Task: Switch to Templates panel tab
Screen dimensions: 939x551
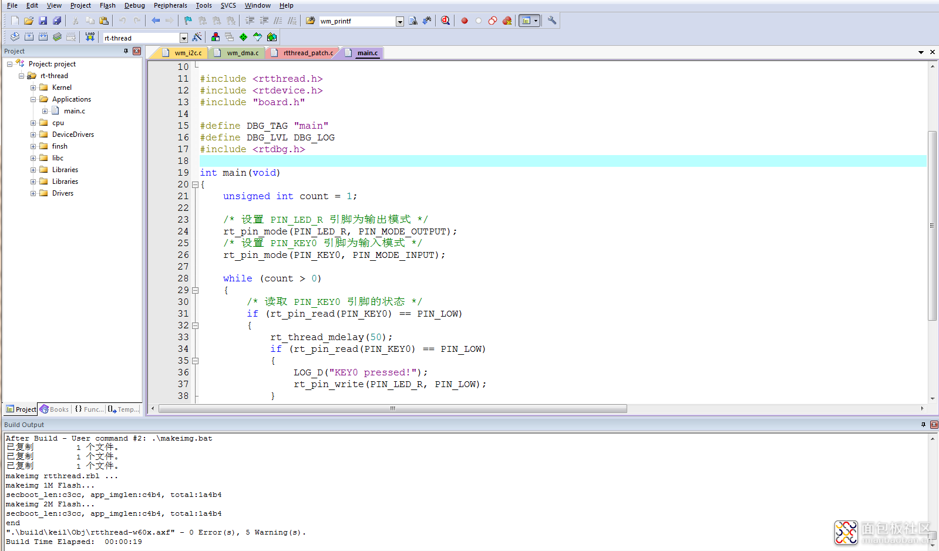Action: [124, 409]
